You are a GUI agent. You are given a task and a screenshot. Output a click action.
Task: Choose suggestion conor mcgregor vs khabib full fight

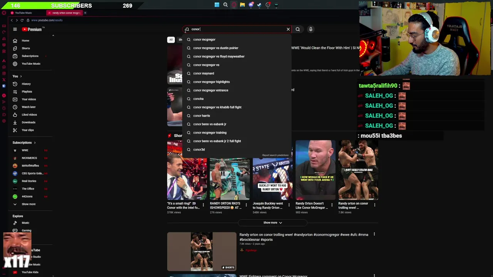point(237,107)
